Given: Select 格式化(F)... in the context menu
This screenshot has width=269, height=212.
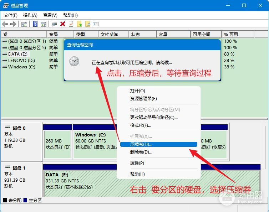Looking at the screenshot, I should point(159,125).
